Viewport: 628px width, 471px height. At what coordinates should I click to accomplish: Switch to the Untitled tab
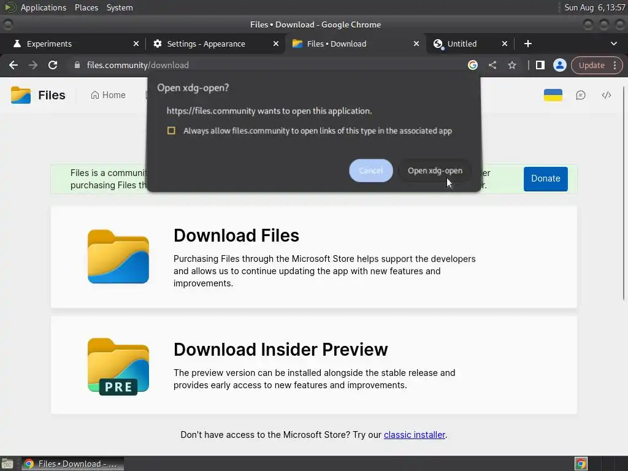(x=469, y=44)
